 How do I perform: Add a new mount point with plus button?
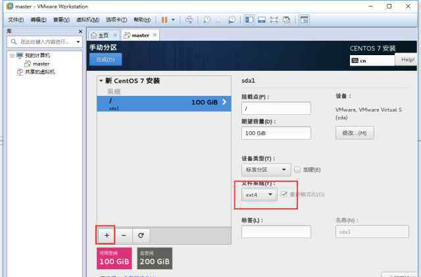click(107, 236)
